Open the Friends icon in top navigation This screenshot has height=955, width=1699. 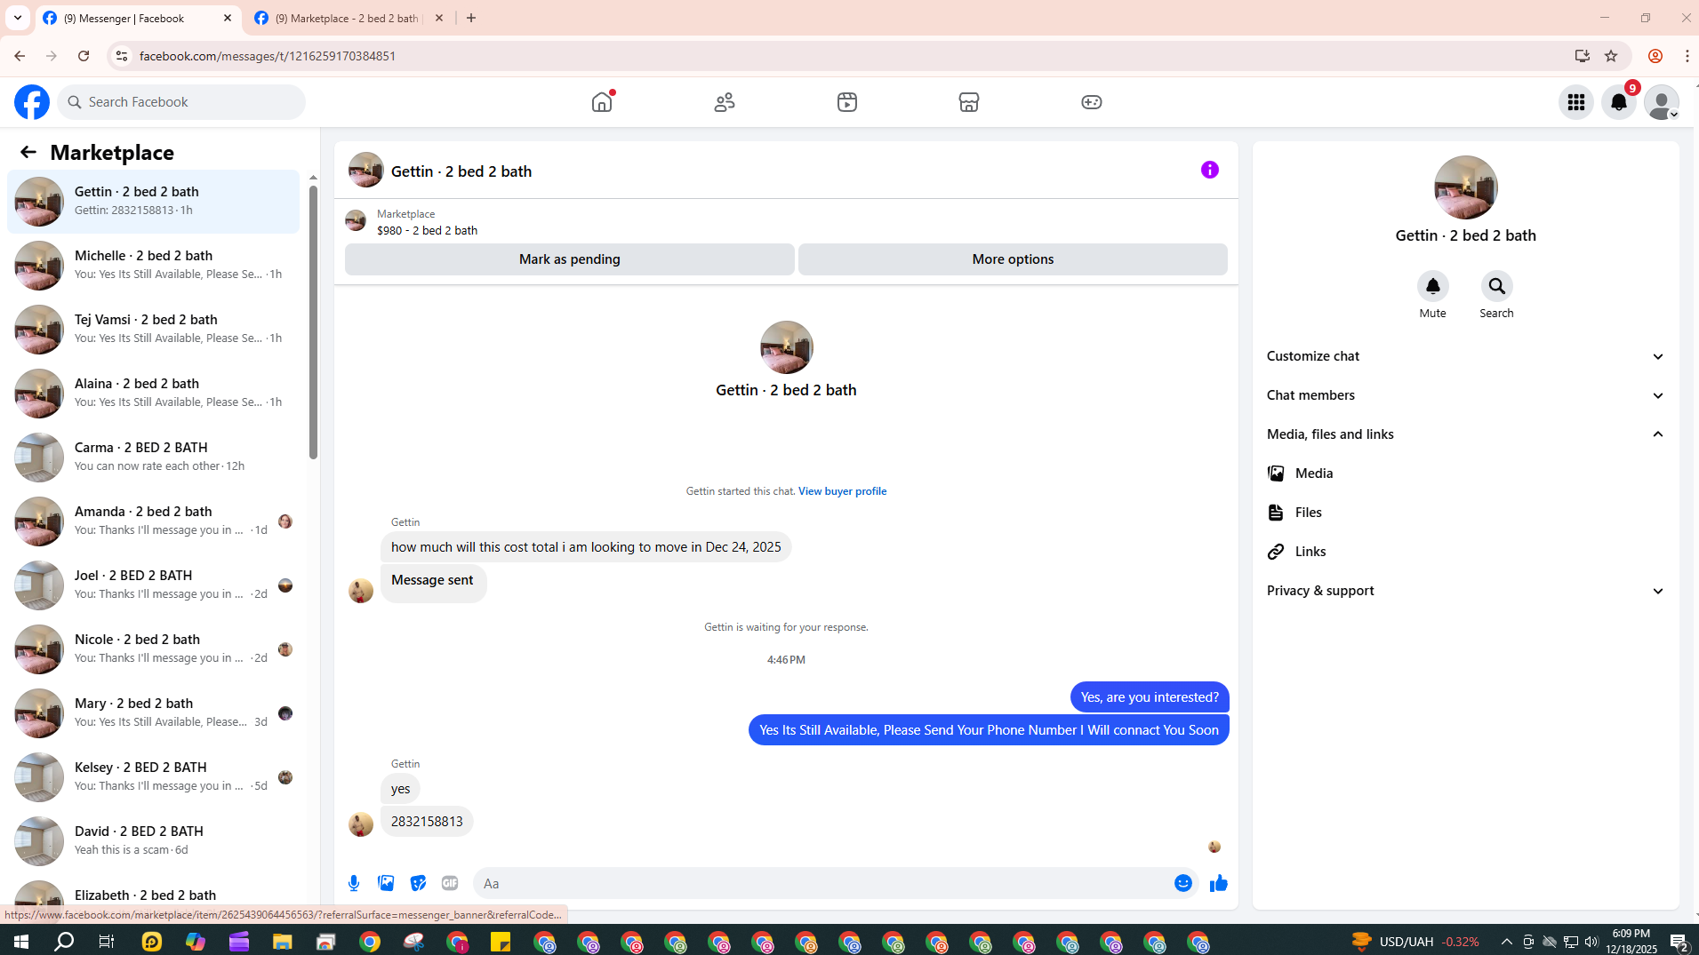[725, 102]
